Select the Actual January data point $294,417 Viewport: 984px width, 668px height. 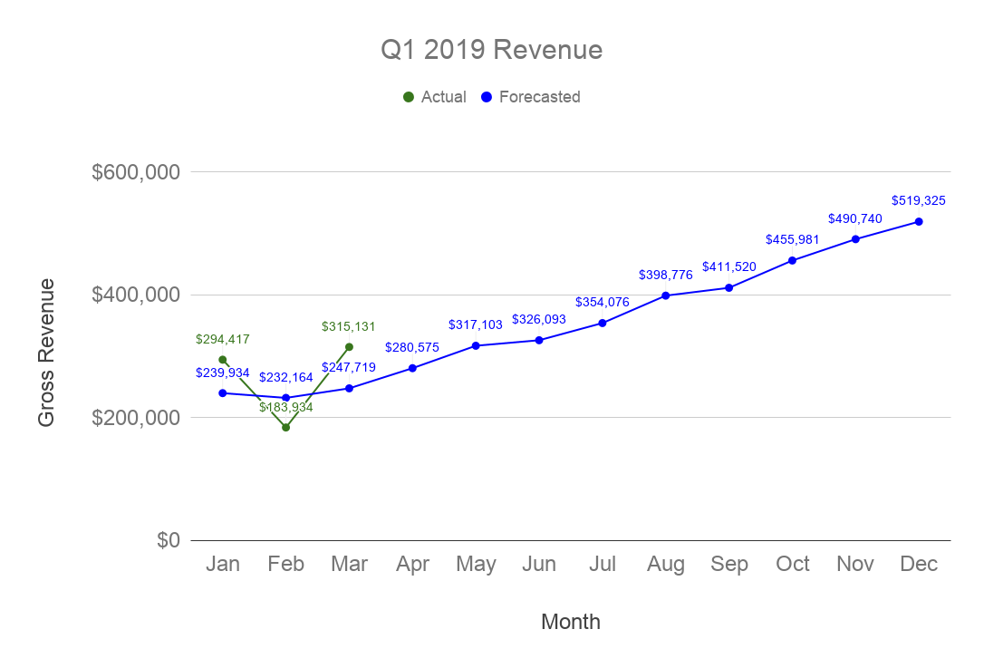(223, 360)
